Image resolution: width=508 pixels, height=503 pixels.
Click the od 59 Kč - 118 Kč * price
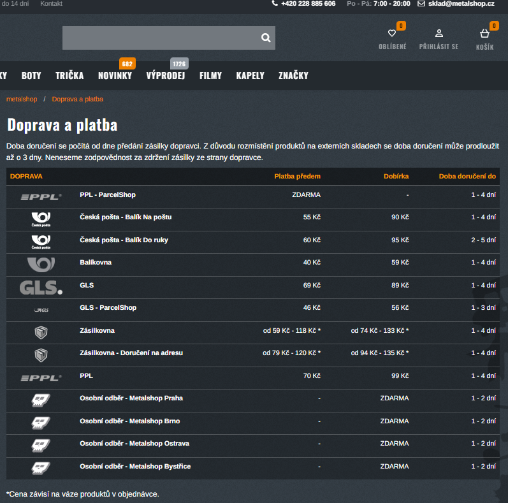point(291,331)
